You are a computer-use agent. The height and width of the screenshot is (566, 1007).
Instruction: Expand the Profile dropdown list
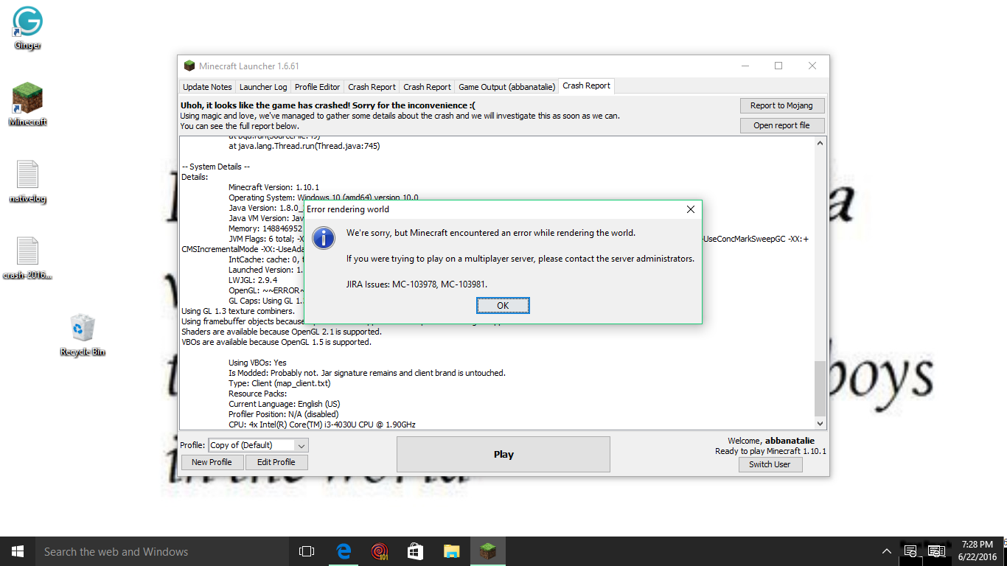click(x=301, y=445)
